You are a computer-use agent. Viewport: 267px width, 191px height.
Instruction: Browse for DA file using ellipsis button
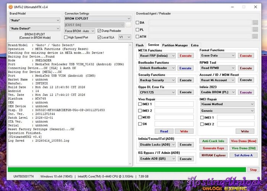point(255,23)
